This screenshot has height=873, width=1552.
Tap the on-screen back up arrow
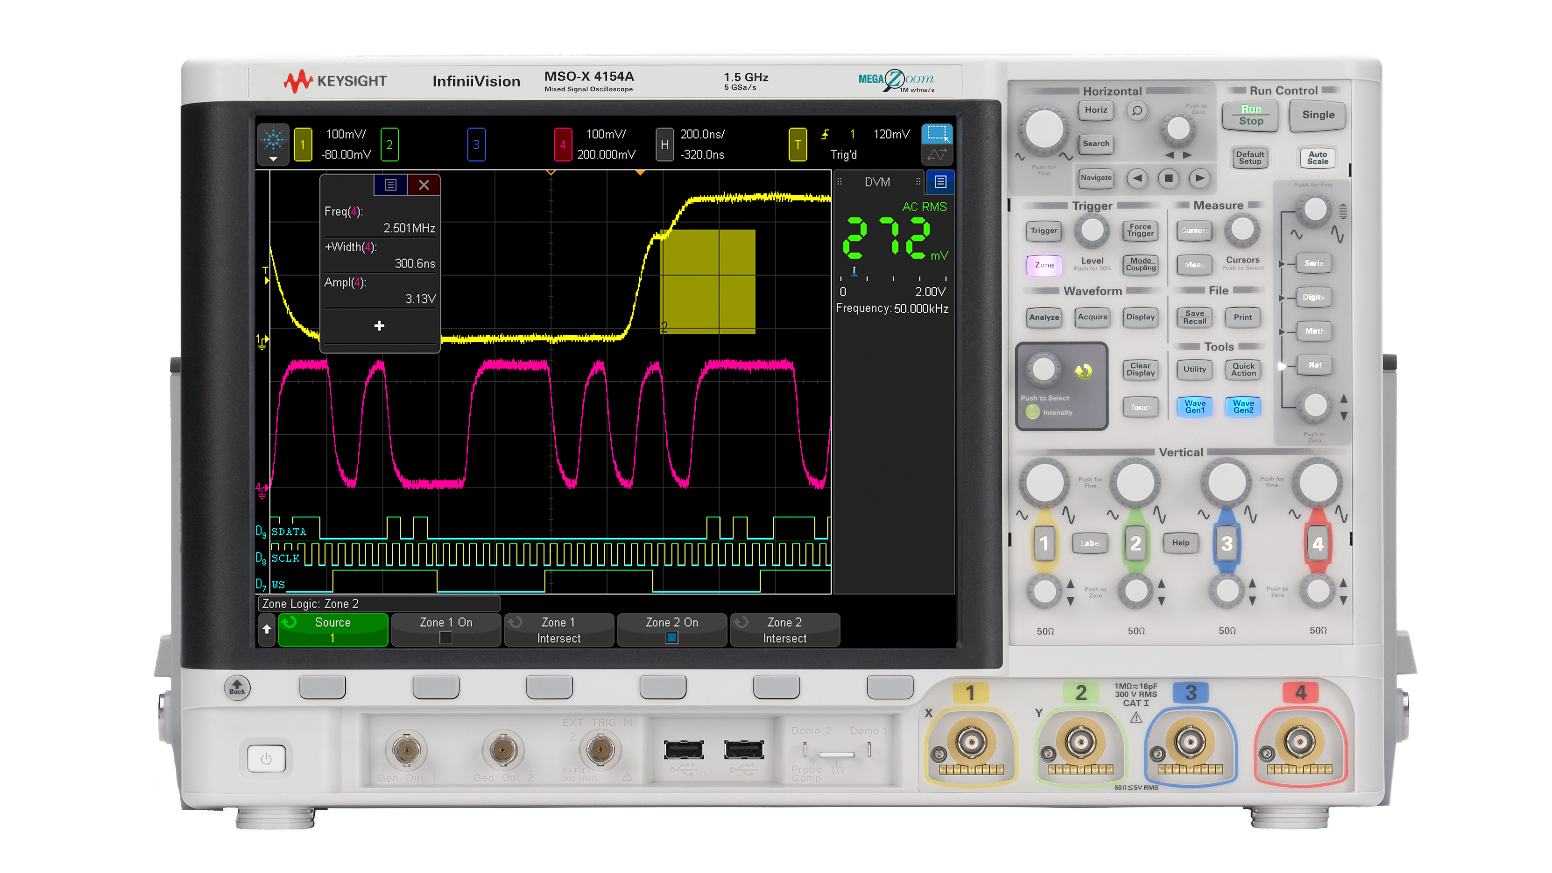[x=267, y=630]
